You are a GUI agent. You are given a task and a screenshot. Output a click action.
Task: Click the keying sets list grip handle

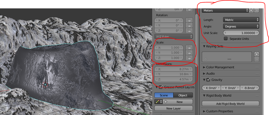229,59
